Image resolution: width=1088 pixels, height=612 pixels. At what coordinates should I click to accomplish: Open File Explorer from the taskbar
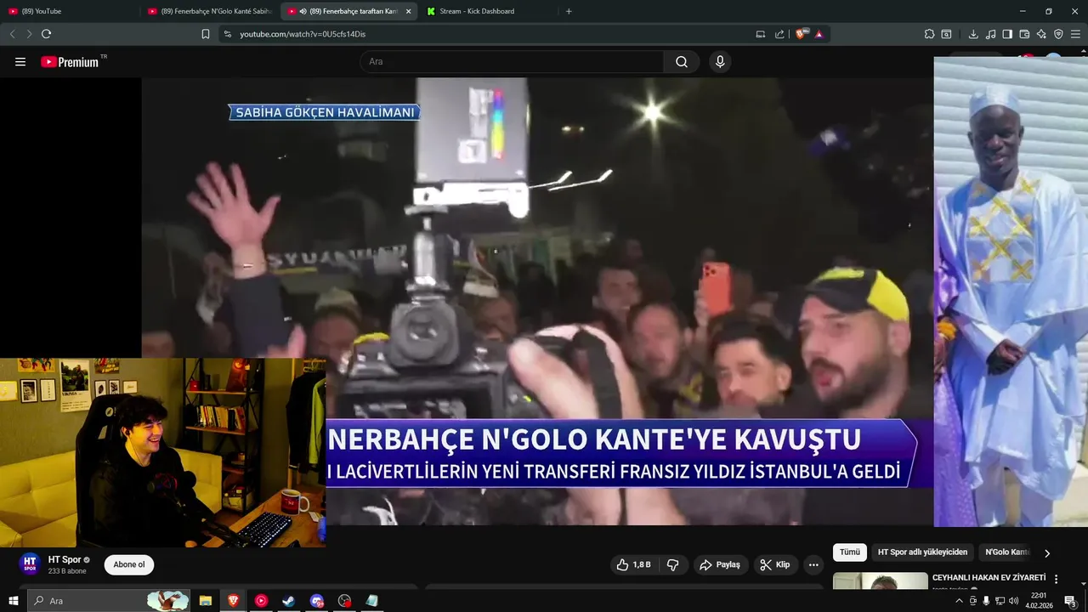pos(206,601)
